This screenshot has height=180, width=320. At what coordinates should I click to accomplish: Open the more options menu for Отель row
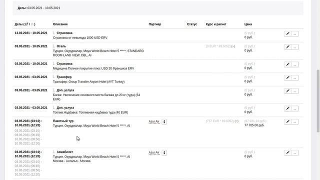(295, 47)
